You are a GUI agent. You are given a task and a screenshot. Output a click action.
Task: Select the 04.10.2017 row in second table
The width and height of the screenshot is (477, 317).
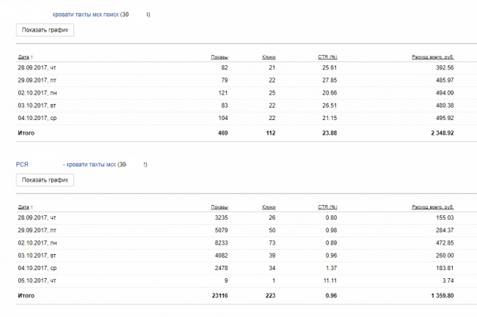coord(247,268)
